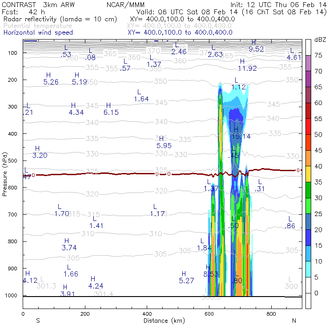This screenshot has height=329, width=329.
Task: Click the H 9.52 marker near top
Action: click(x=256, y=46)
